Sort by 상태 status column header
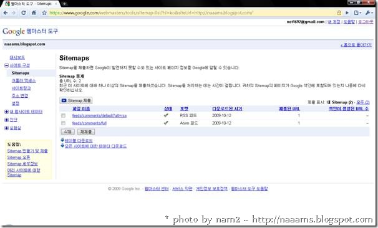The width and height of the screenshot is (378, 228). [x=168, y=109]
